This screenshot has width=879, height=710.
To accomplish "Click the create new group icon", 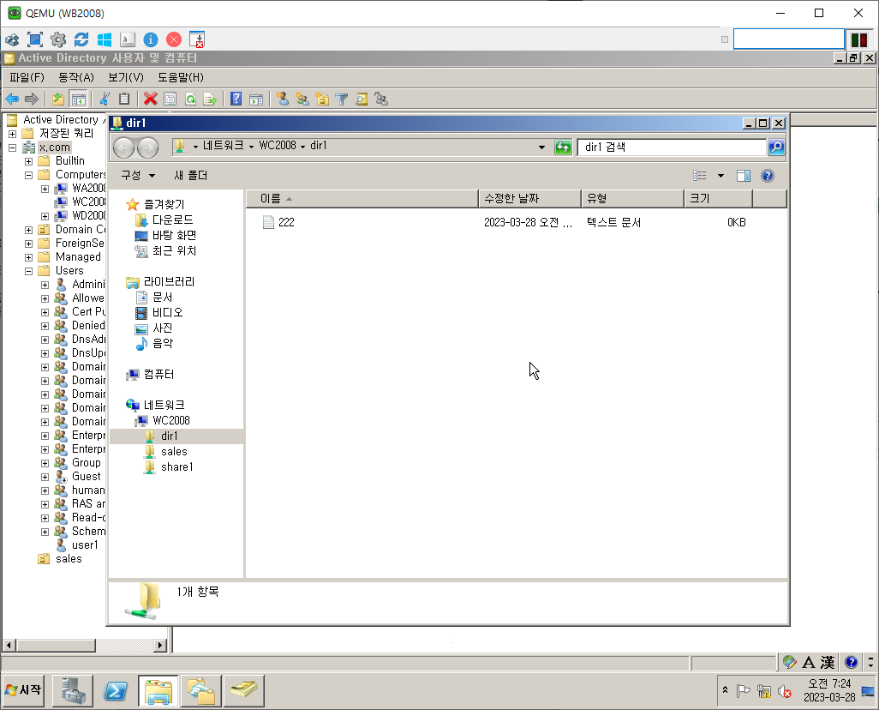I will tap(302, 99).
